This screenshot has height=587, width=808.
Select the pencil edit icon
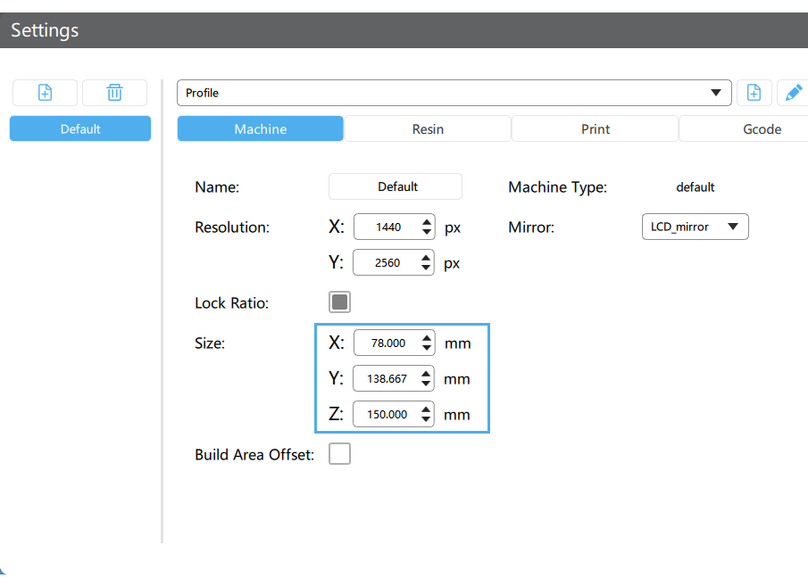point(793,92)
